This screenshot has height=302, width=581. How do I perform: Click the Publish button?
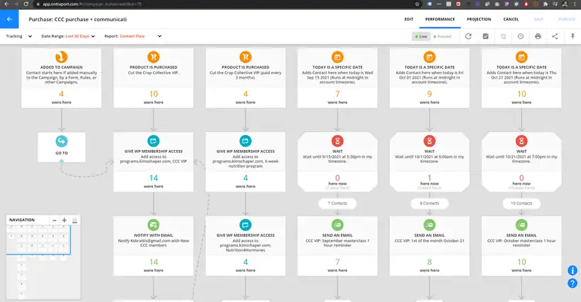(566, 19)
